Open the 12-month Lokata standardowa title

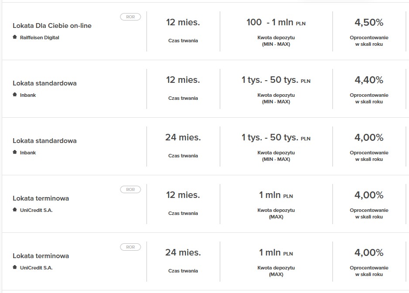coord(45,83)
